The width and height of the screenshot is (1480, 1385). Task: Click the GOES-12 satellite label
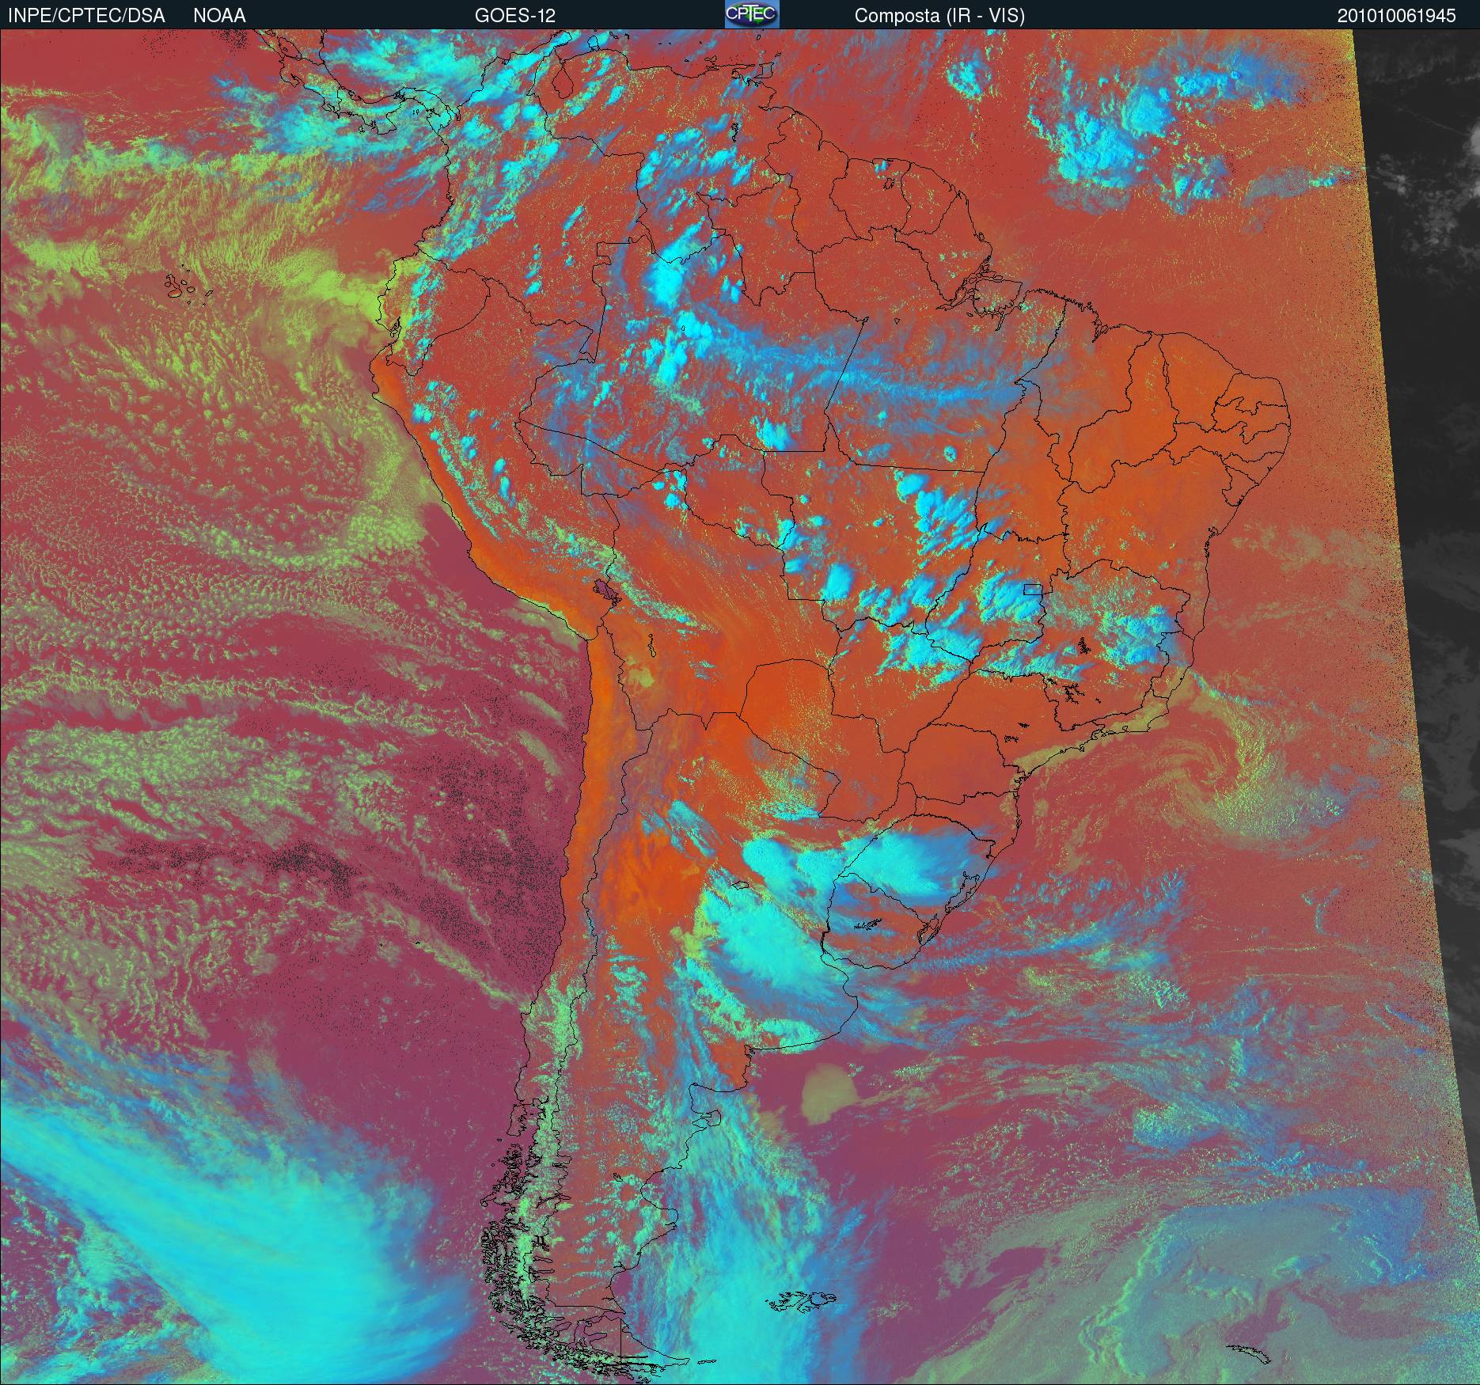(x=514, y=15)
